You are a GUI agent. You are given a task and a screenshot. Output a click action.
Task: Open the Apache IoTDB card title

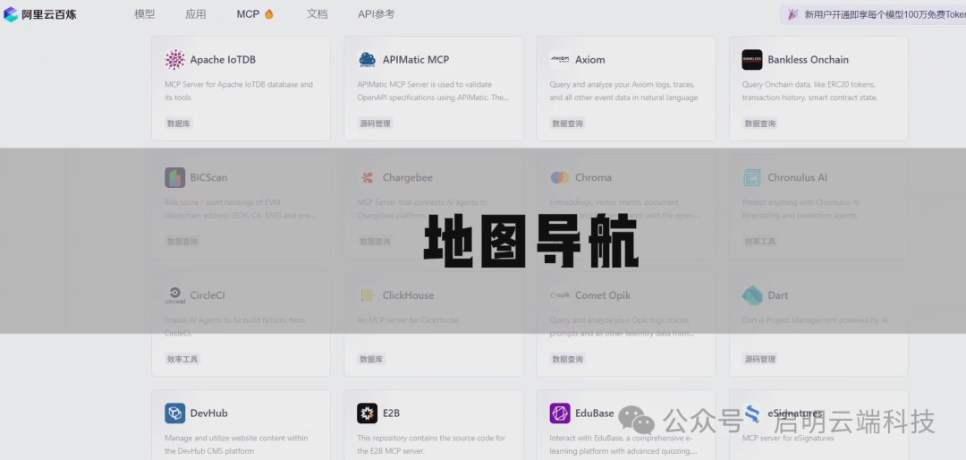point(223,60)
